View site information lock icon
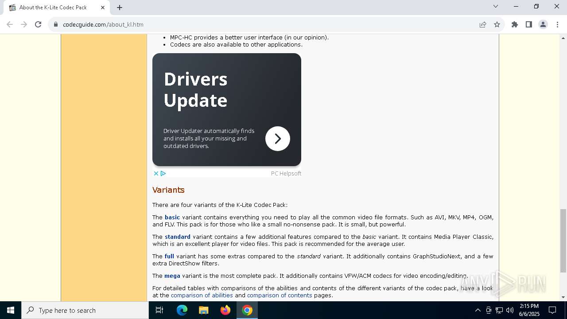Viewport: 567px width, 319px height. pyautogui.click(x=56, y=24)
